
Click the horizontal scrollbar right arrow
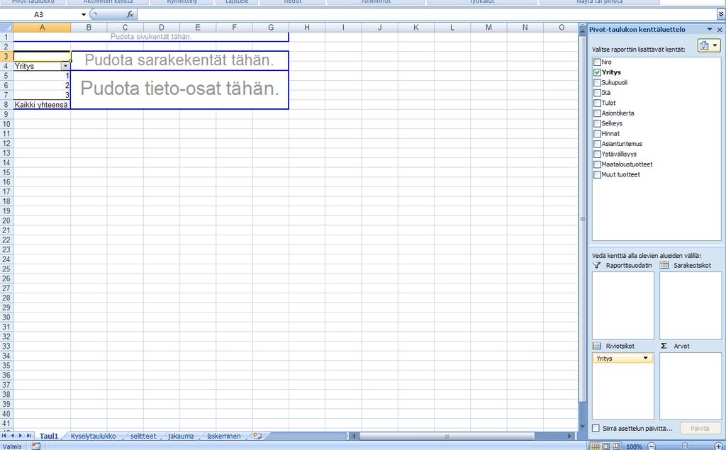click(x=569, y=436)
